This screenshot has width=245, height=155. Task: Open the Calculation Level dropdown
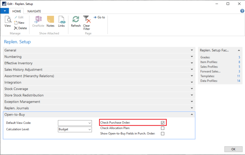pos(89,129)
